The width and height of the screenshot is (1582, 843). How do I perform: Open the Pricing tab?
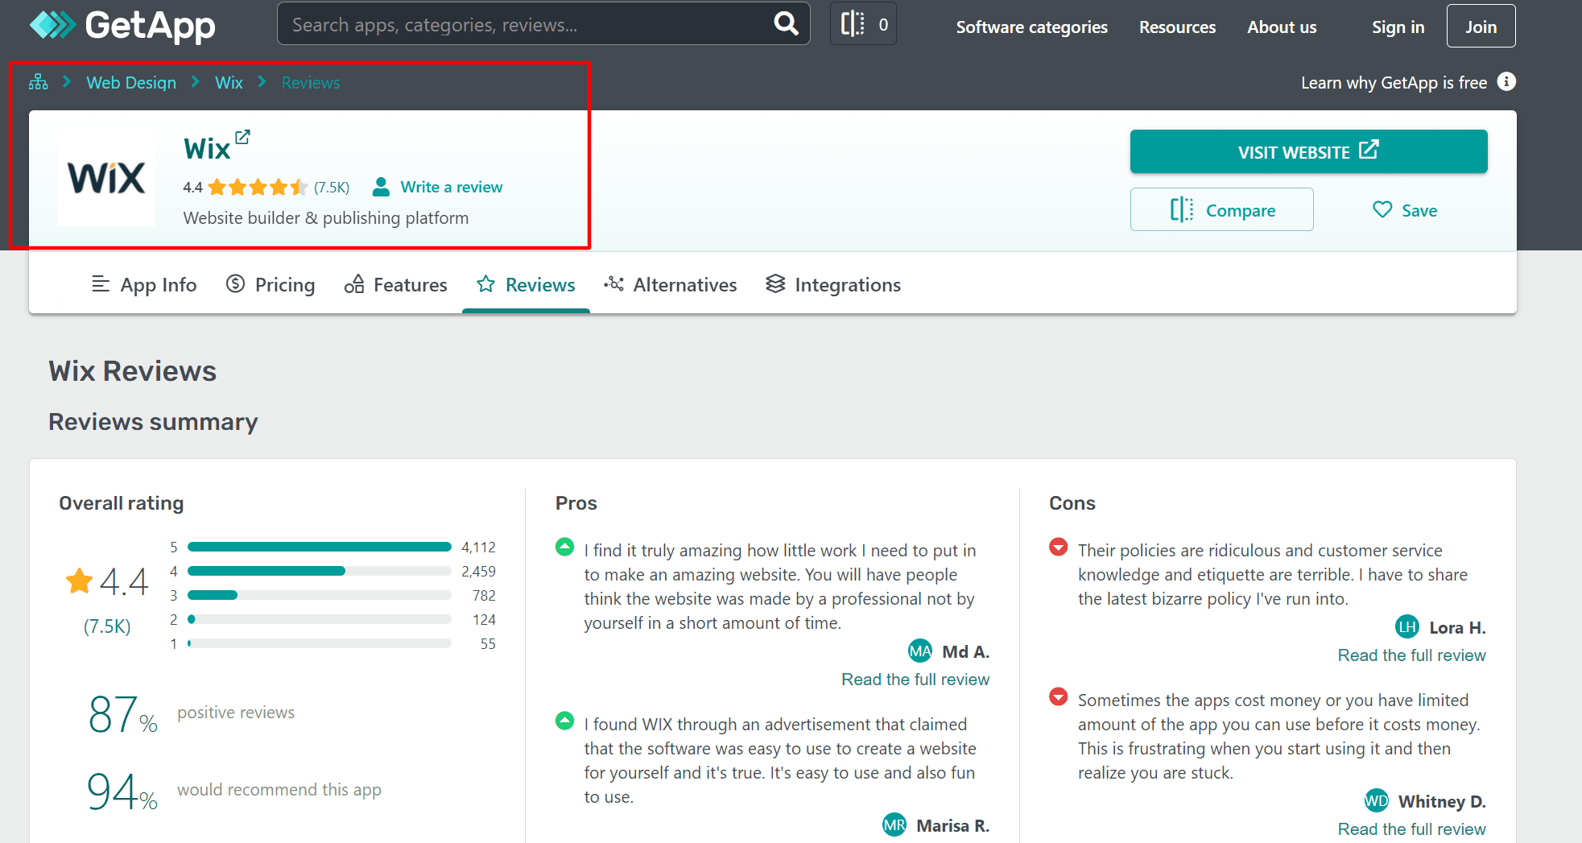pos(271,284)
